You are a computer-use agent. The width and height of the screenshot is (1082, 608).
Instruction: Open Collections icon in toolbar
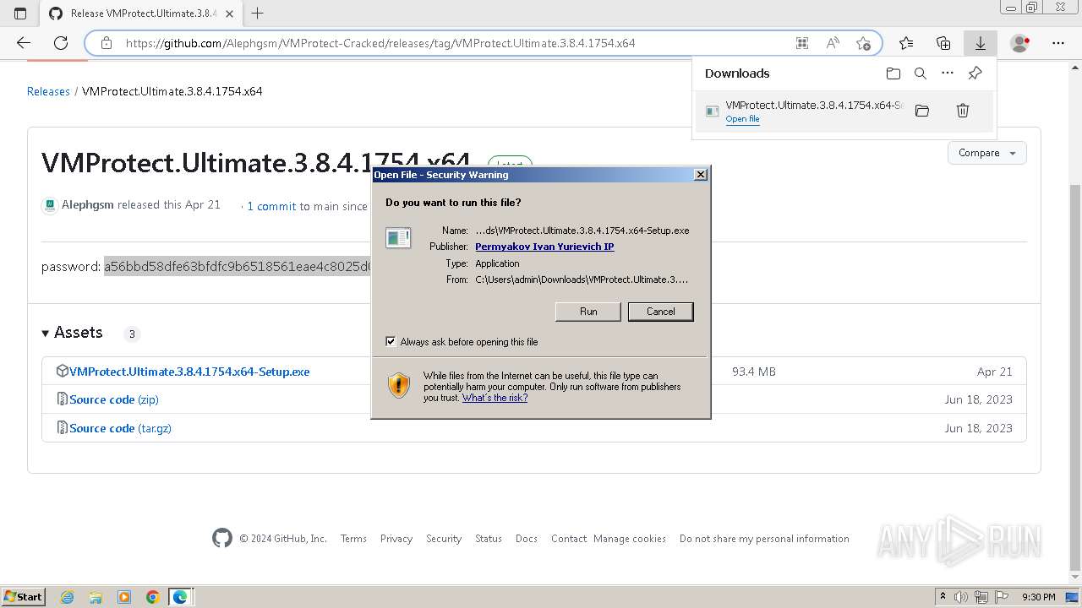tap(943, 43)
